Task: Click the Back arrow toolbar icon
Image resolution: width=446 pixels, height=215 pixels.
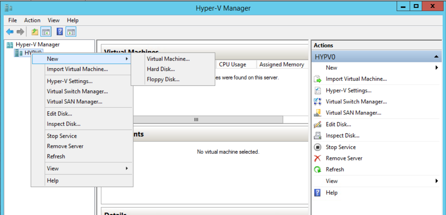Action: click(10, 32)
